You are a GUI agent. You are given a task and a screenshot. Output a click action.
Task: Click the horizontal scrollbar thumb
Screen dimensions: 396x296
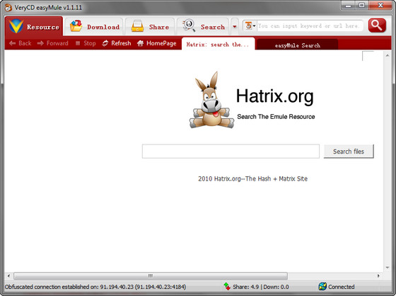(x=151, y=275)
